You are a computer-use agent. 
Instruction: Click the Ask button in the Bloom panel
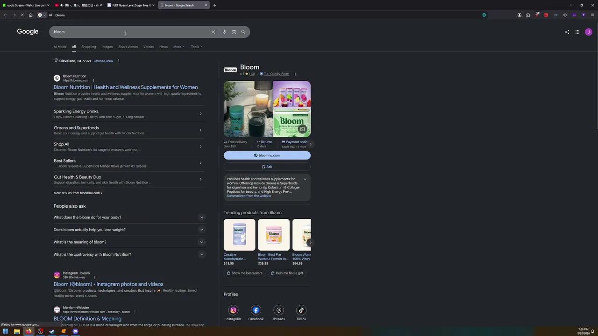267,167
